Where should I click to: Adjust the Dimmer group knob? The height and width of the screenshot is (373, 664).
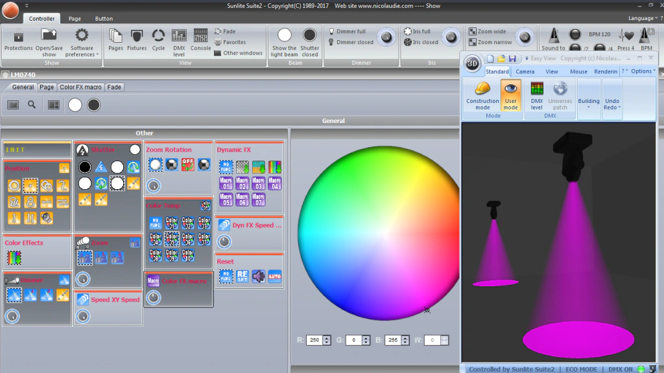click(386, 37)
